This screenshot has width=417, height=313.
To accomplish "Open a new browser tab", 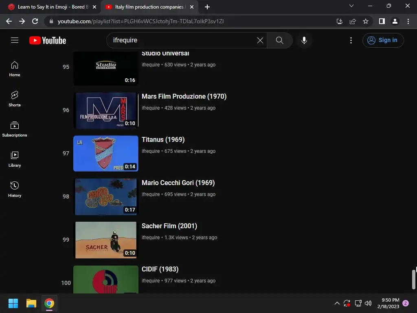I will pos(207,7).
